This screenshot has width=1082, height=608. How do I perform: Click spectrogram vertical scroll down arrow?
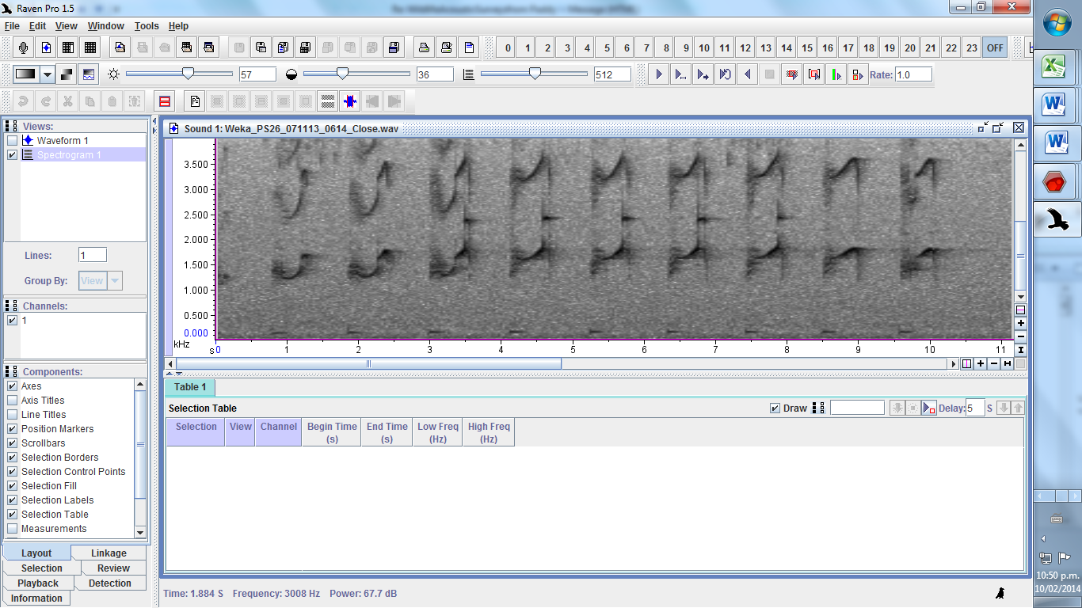point(1021,297)
